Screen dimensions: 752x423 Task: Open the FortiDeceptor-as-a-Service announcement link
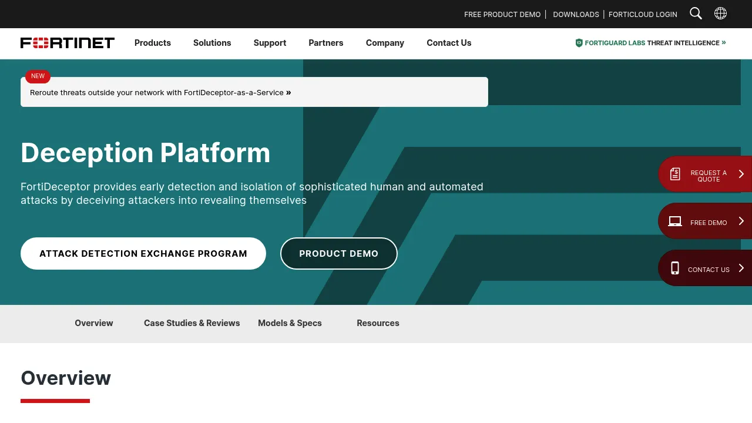[x=160, y=92]
